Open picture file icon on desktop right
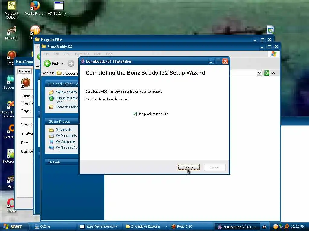 click(x=271, y=30)
